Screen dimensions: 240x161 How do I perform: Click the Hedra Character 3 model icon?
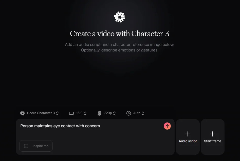pyautogui.click(x=23, y=113)
